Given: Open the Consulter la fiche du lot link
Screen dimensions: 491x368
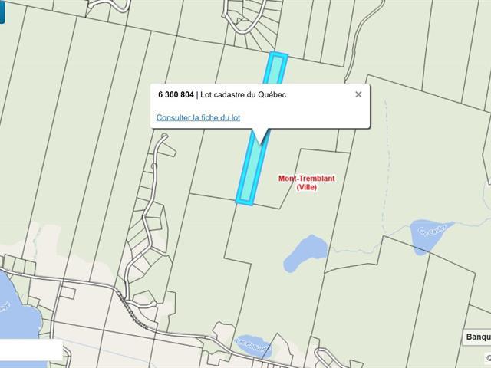Looking at the screenshot, I should click(198, 117).
